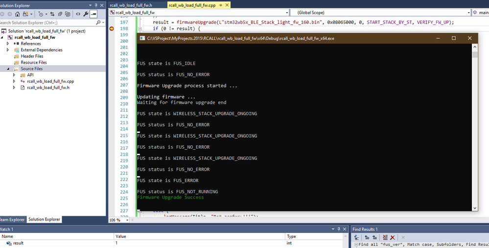Image resolution: width=489 pixels, height=248 pixels.
Task: Click VERIFY_FW_UP constant in the code
Action: [434, 22]
